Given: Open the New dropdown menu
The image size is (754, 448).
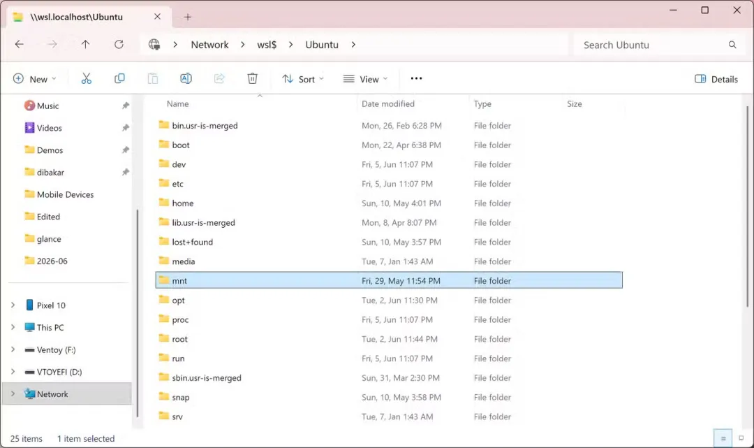Looking at the screenshot, I should tap(35, 78).
